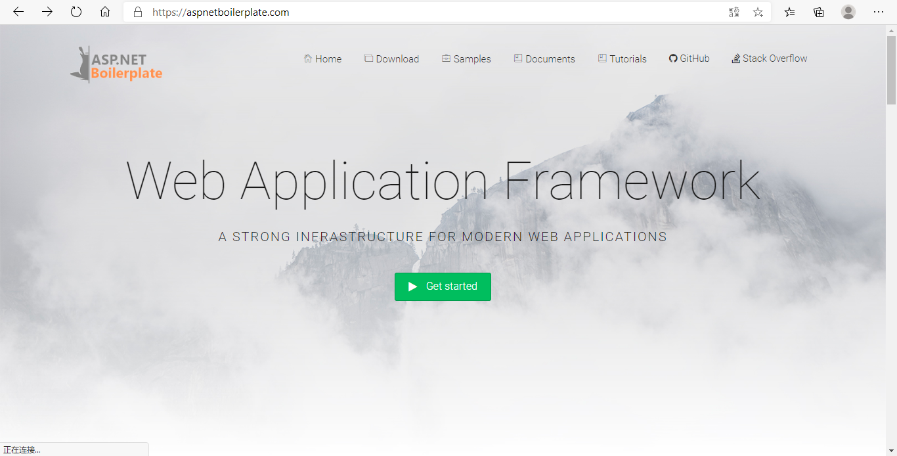This screenshot has width=897, height=456.
Task: Open the ASP.NET Boilerplate logo
Action: 116,64
